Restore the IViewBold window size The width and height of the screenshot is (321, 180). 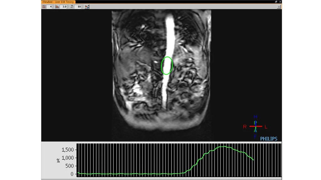coord(276,2)
